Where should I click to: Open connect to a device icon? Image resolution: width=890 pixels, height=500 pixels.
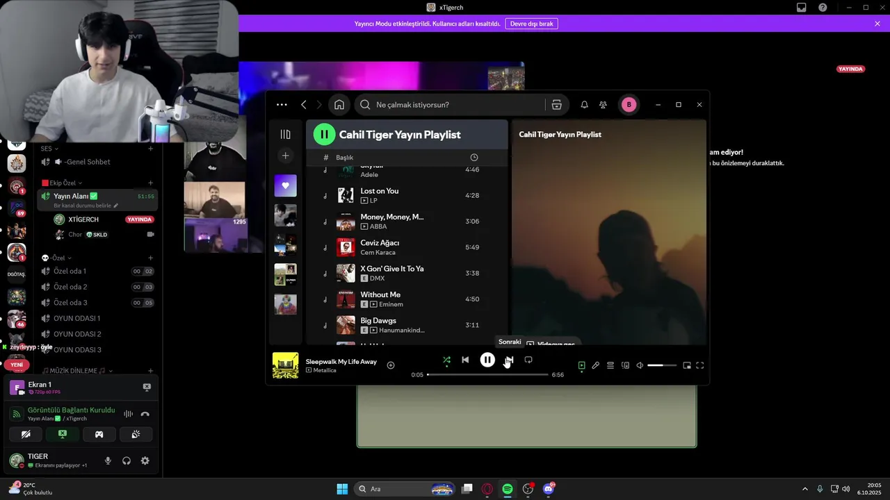(x=625, y=365)
